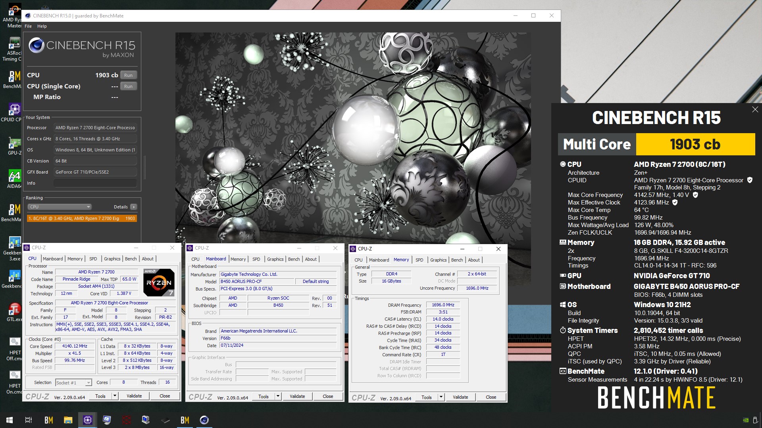Click the Info input field

(95, 183)
